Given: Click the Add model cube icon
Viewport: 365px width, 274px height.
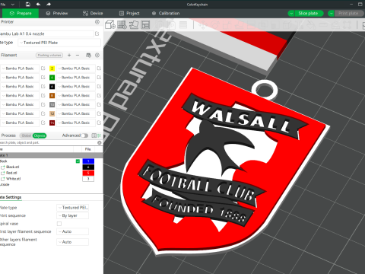Looking at the screenshot, I should (x=110, y=24).
